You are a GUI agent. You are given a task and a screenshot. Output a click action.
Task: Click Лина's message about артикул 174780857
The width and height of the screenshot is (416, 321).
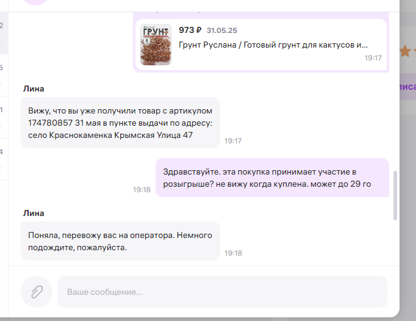[x=120, y=123]
